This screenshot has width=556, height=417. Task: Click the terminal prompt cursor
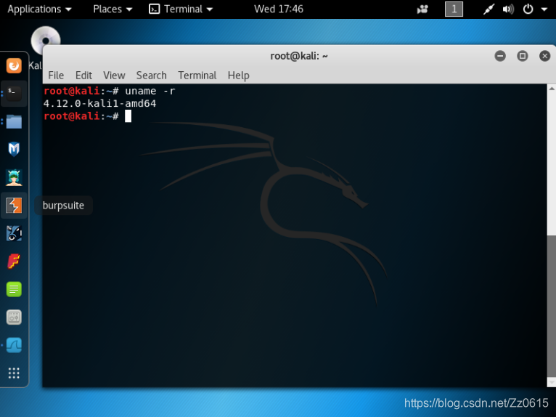[128, 116]
